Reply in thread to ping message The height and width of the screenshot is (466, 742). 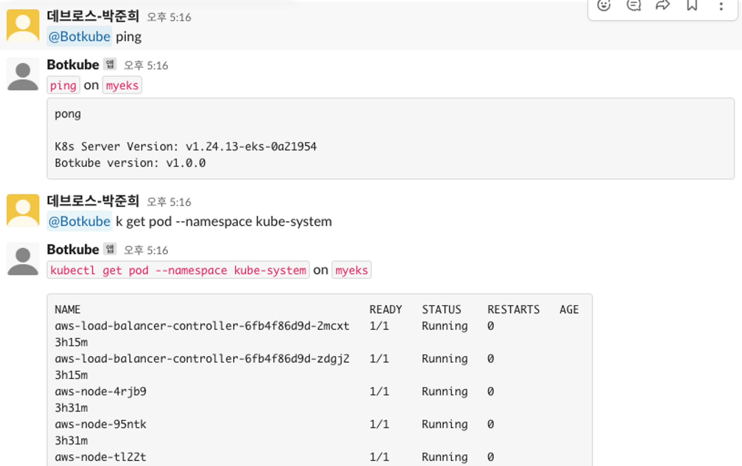point(633,6)
